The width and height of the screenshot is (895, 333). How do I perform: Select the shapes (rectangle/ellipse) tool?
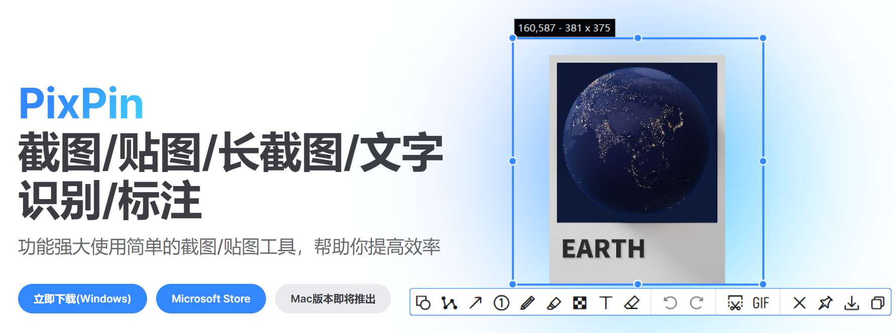tap(423, 302)
